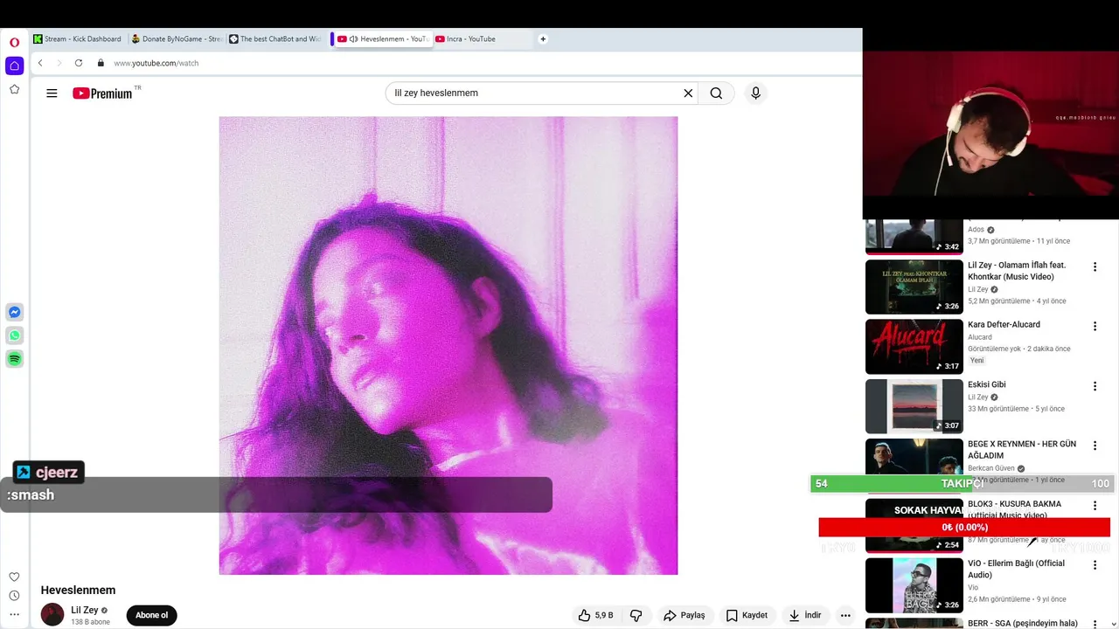
Task: Switch to The best ChatBot tab
Action: click(x=275, y=38)
